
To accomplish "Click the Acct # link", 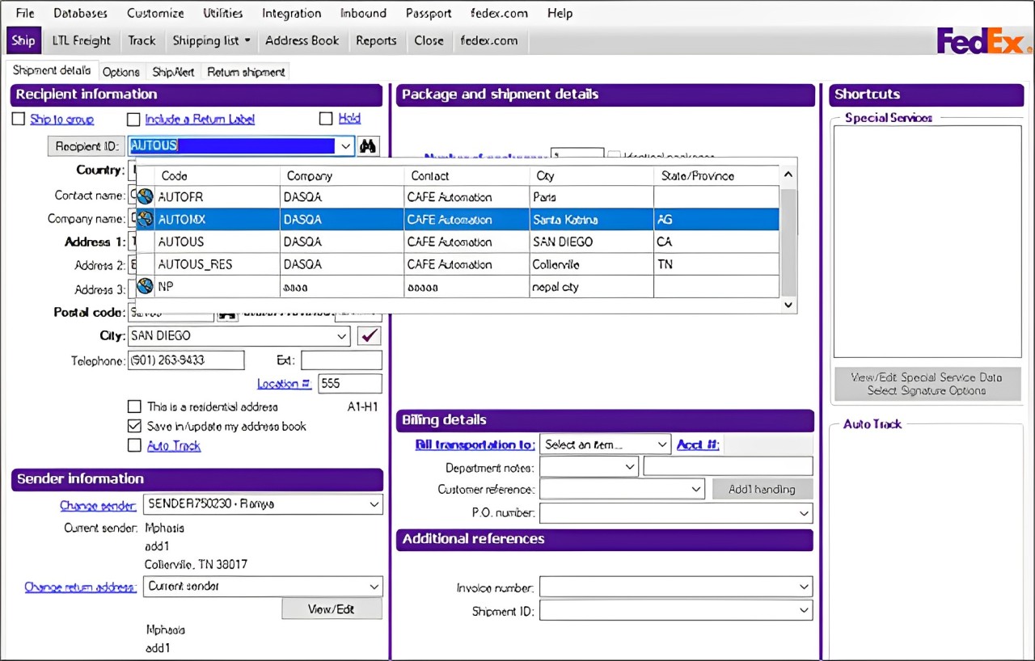I will pos(698,444).
